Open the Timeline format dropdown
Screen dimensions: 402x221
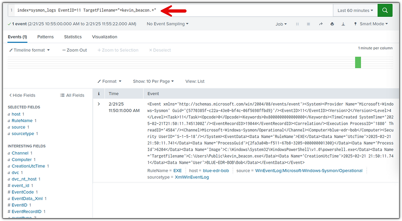(30, 50)
